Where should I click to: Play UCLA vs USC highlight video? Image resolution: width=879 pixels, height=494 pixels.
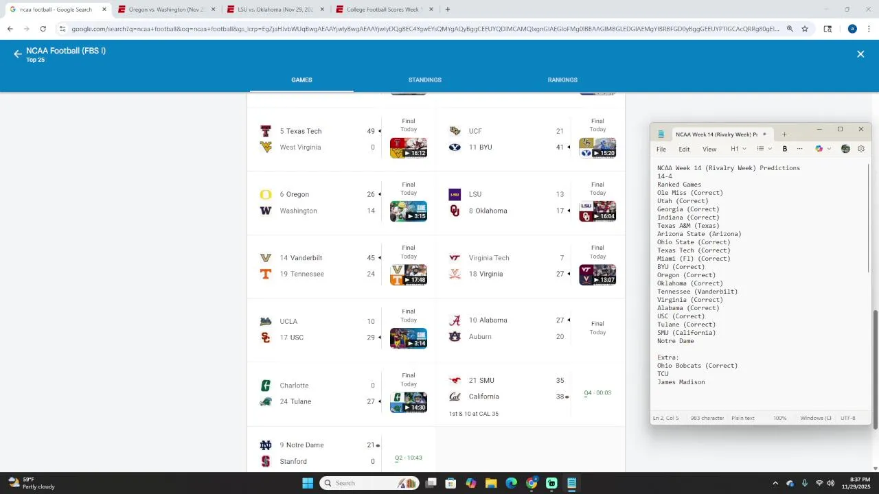pyautogui.click(x=409, y=338)
